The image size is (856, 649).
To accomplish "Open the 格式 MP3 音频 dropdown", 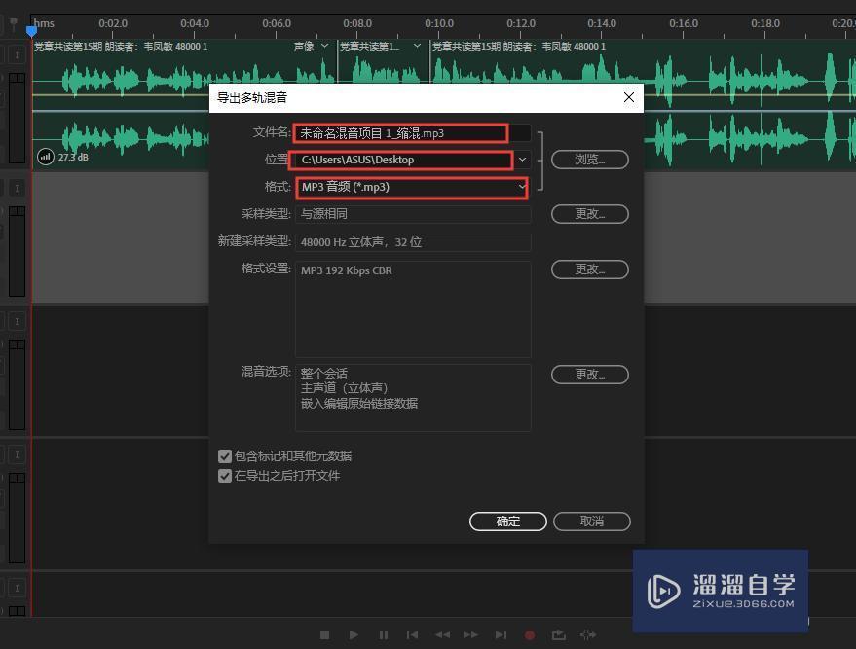I will 522,187.
